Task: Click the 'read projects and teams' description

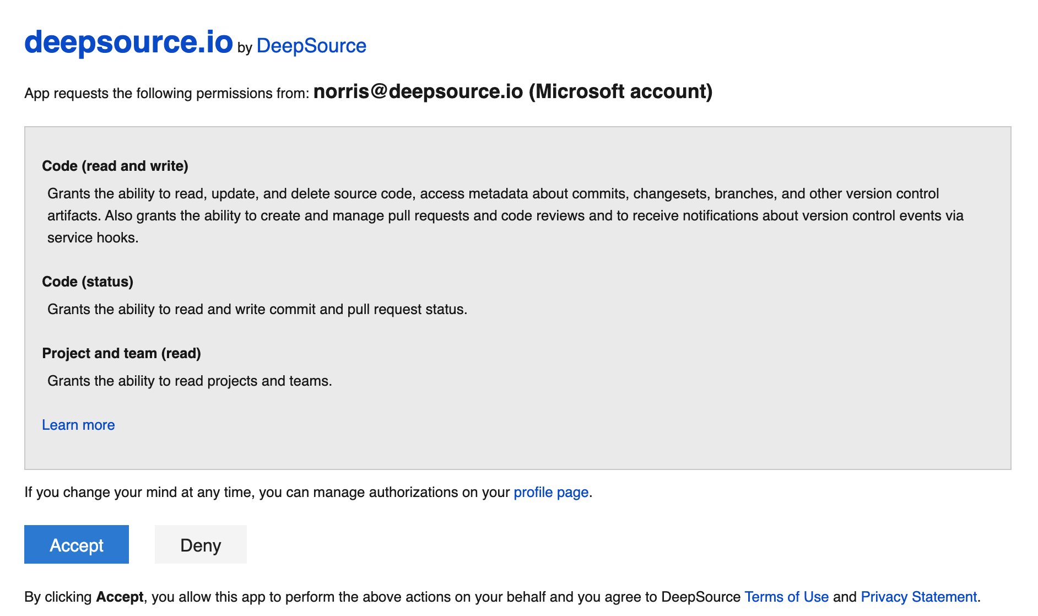Action: point(190,381)
